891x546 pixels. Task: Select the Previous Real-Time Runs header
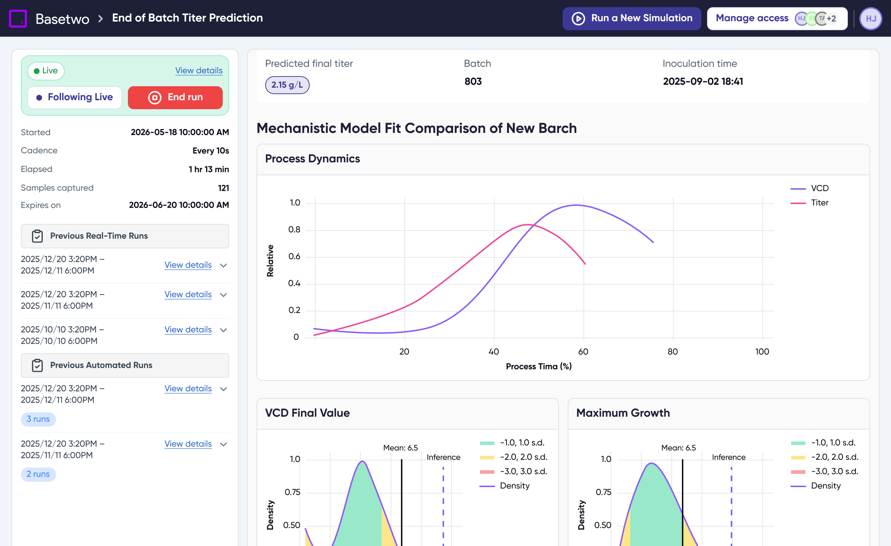click(x=125, y=236)
